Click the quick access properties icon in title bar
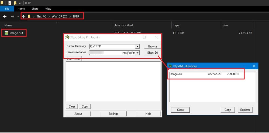The height and width of the screenshot is (133, 269). click(10, 3)
